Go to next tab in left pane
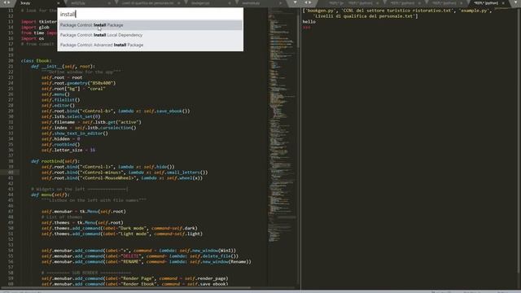Image resolution: width=521 pixels, height=293 pixels. coord(9,2)
